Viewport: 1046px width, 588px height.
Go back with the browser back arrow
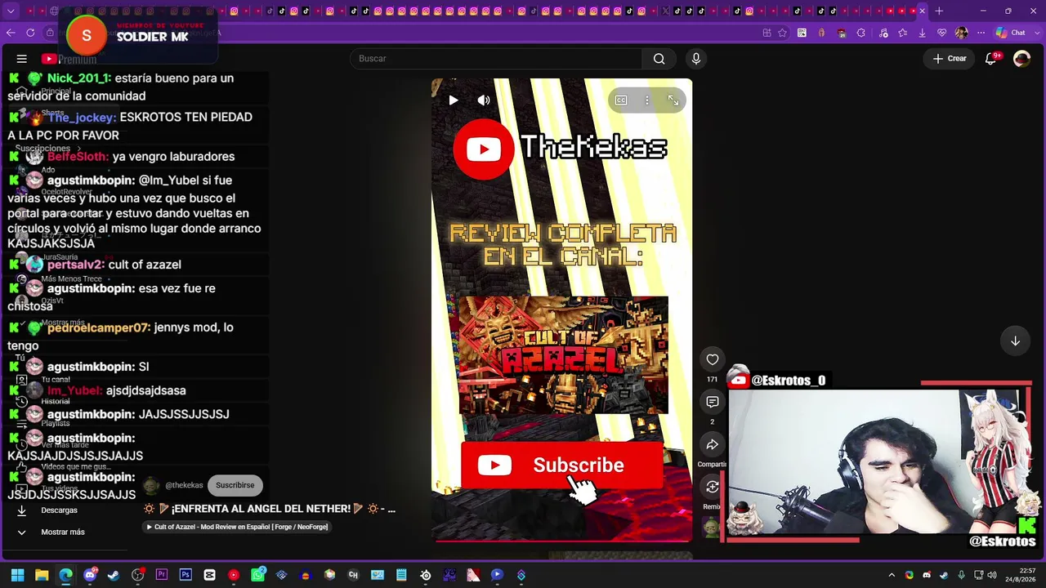(11, 33)
